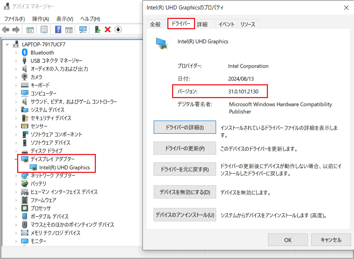Click the Uninstall Device (デバイスのアンインストール) button
Image resolution: width=354 pixels, height=259 pixels.
point(185,215)
